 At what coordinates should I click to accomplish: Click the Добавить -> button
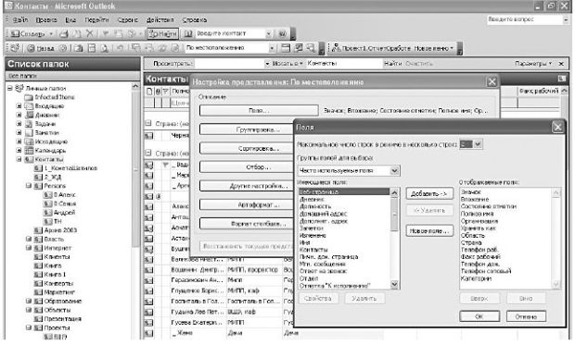(x=429, y=194)
